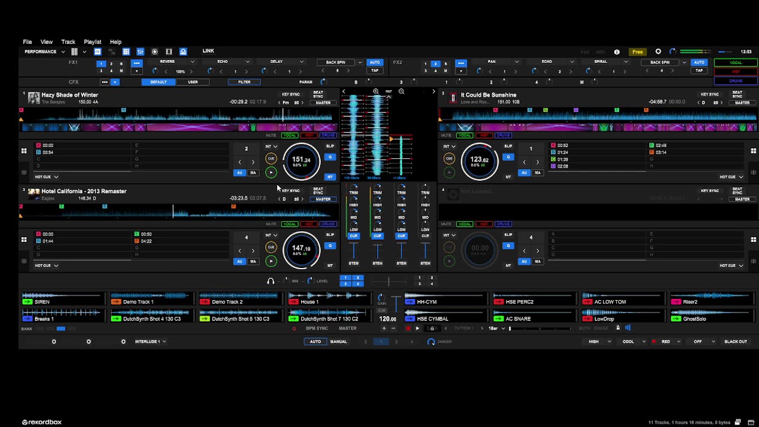
Task: Toggle the FX panel icon in toolbar
Action: pos(98,52)
